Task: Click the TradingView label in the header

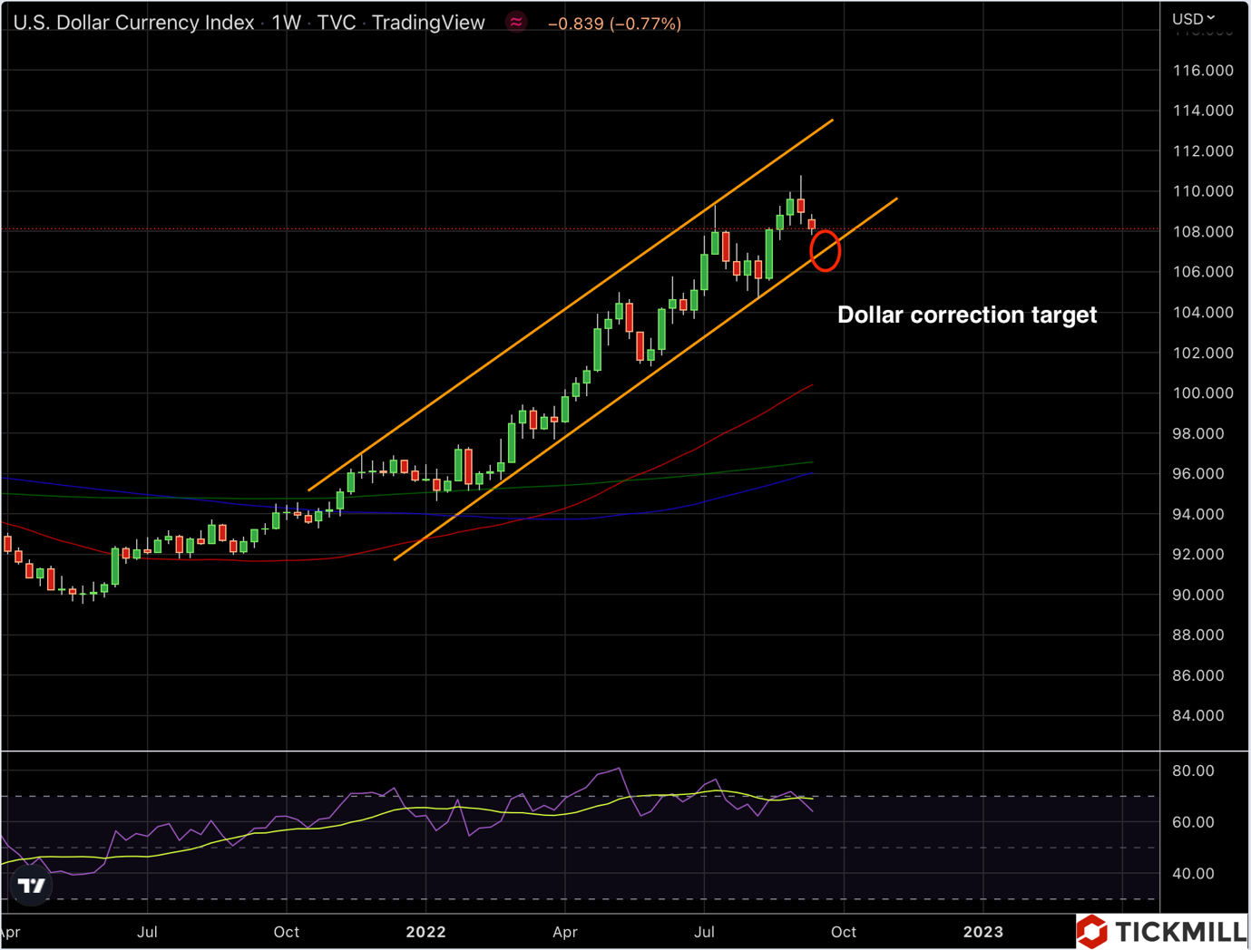Action: [428, 23]
